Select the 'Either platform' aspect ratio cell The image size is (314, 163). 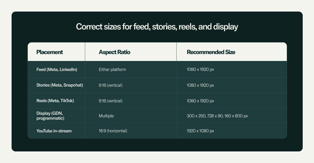click(x=112, y=70)
